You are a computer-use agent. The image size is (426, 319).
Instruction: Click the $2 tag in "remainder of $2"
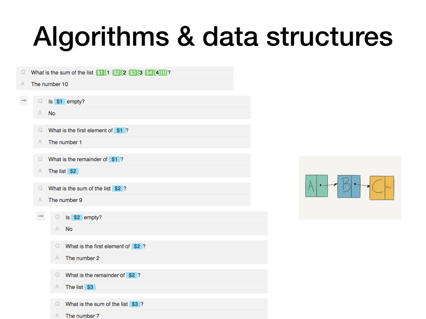click(x=132, y=275)
